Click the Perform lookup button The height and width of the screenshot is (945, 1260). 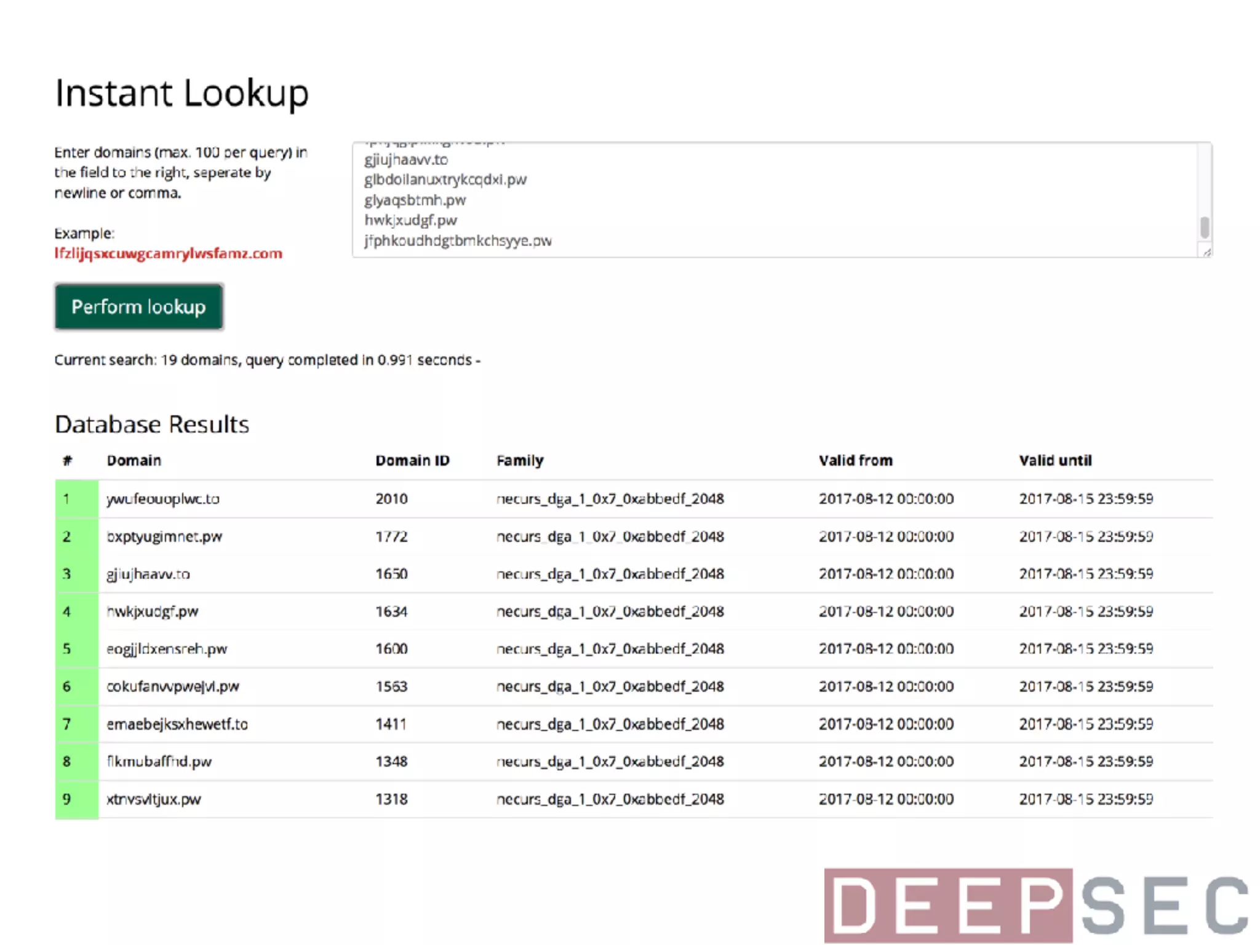click(x=138, y=306)
